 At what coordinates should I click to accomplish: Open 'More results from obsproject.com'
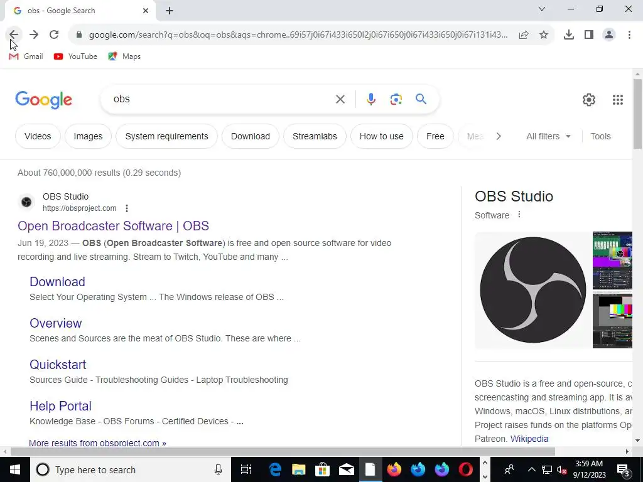pyautogui.click(x=97, y=443)
